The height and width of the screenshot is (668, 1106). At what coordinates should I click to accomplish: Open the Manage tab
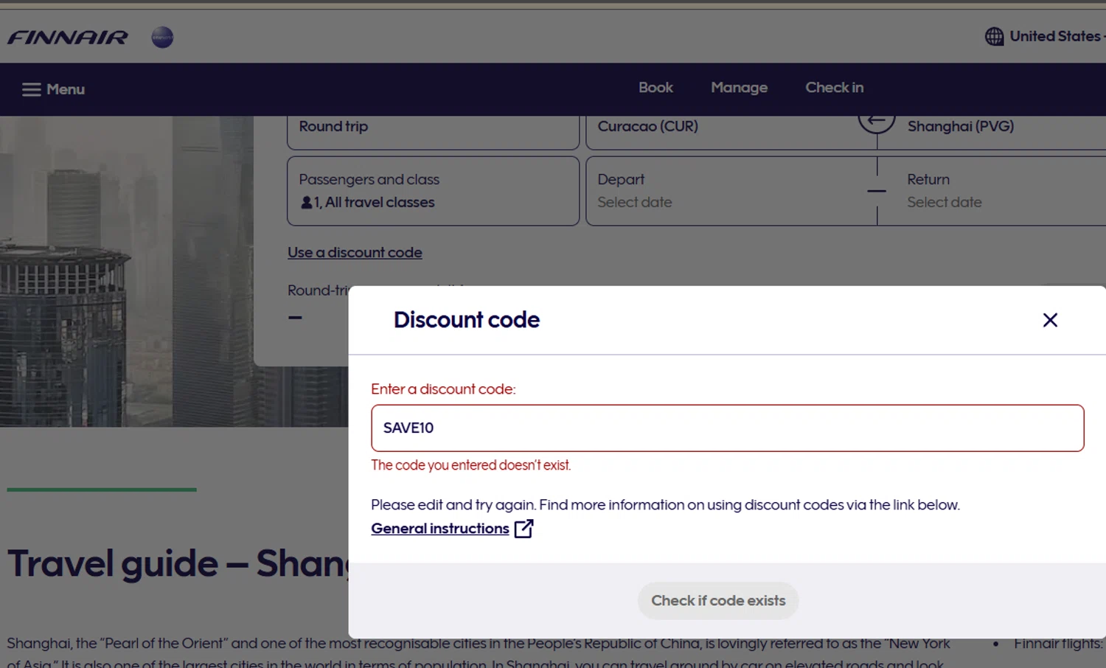pyautogui.click(x=739, y=88)
